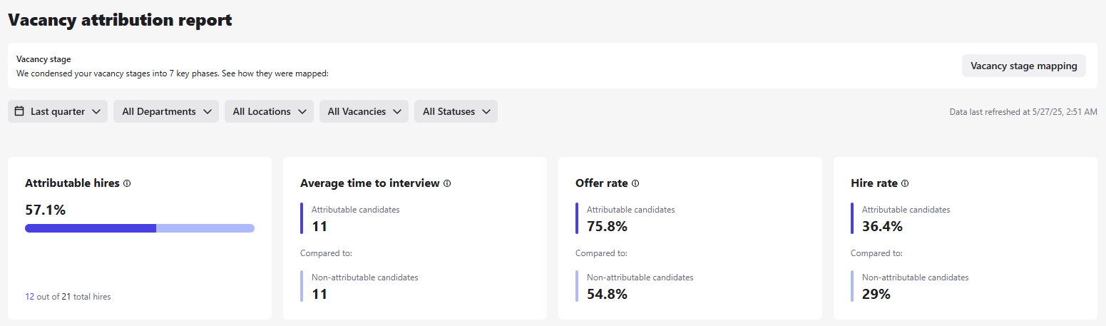Expand the All Departments filter

166,111
